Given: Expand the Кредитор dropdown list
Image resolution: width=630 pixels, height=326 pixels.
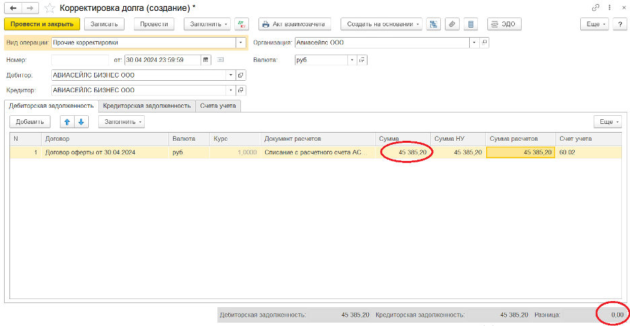Looking at the screenshot, I should (231, 90).
